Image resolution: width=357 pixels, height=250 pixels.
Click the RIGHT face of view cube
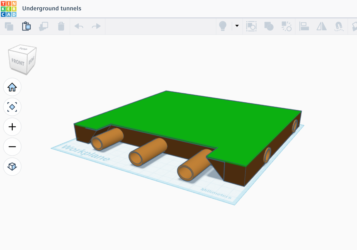[x=31, y=60]
